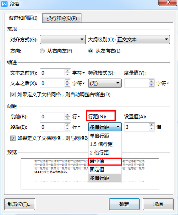Collapse the 多倍行距 line spacing combo box
This screenshot has width=178, height=215.
105,127
